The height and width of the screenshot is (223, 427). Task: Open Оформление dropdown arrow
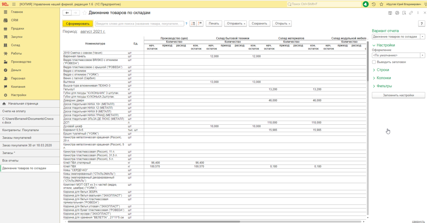click(x=422, y=55)
